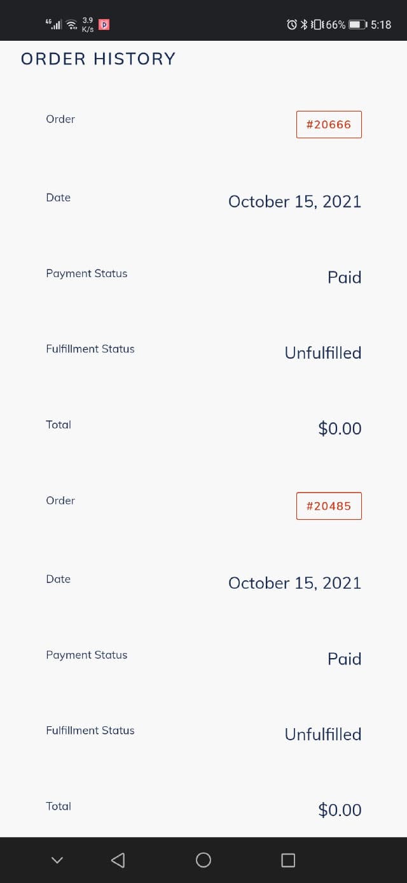The width and height of the screenshot is (407, 883).
Task: Tap the vibrate mode status icon
Action: pos(315,25)
